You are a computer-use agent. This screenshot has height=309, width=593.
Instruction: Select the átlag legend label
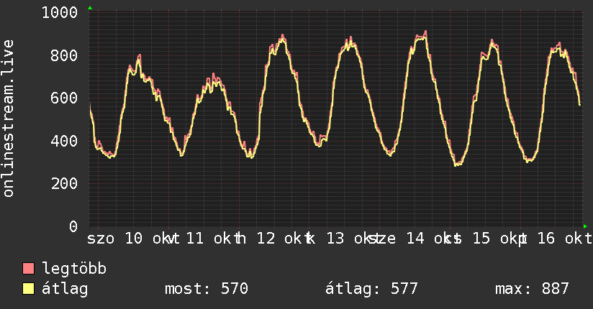(x=65, y=289)
